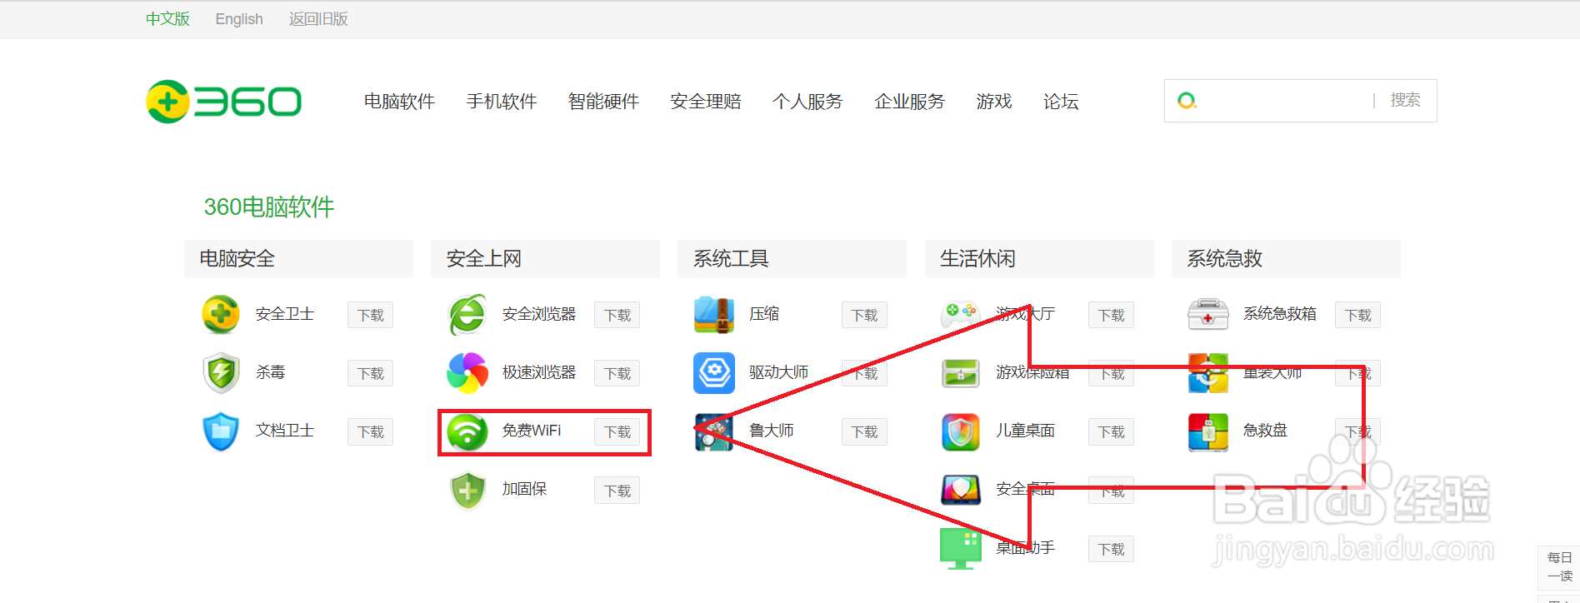Click the 系统工具 category header
Screen dimensions: 1580x603
pos(792,258)
